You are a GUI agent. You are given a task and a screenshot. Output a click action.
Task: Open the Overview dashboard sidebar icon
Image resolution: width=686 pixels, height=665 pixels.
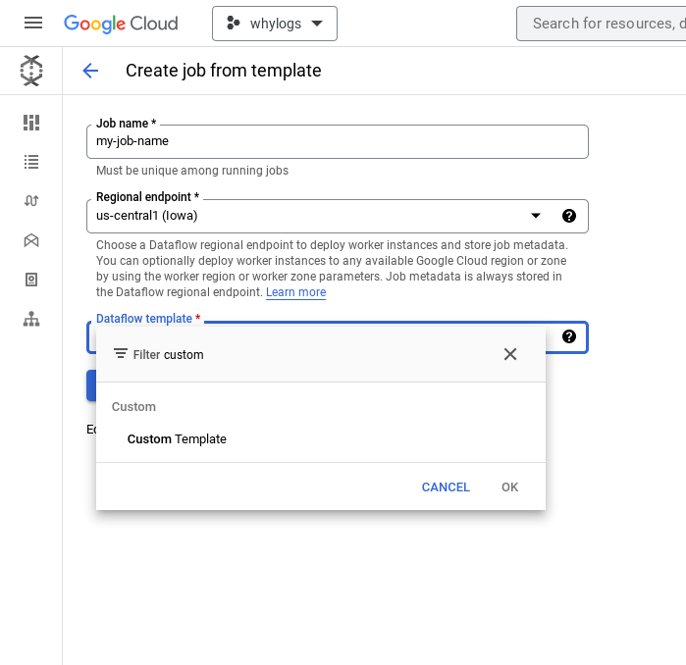coord(31,123)
